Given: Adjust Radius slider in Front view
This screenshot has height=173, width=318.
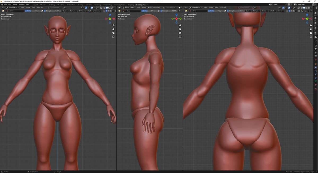Looking at the screenshot, I should [33, 11].
